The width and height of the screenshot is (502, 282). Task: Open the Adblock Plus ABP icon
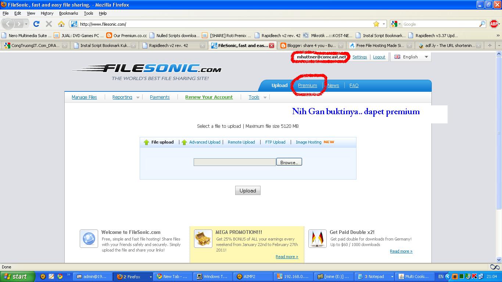(x=494, y=24)
